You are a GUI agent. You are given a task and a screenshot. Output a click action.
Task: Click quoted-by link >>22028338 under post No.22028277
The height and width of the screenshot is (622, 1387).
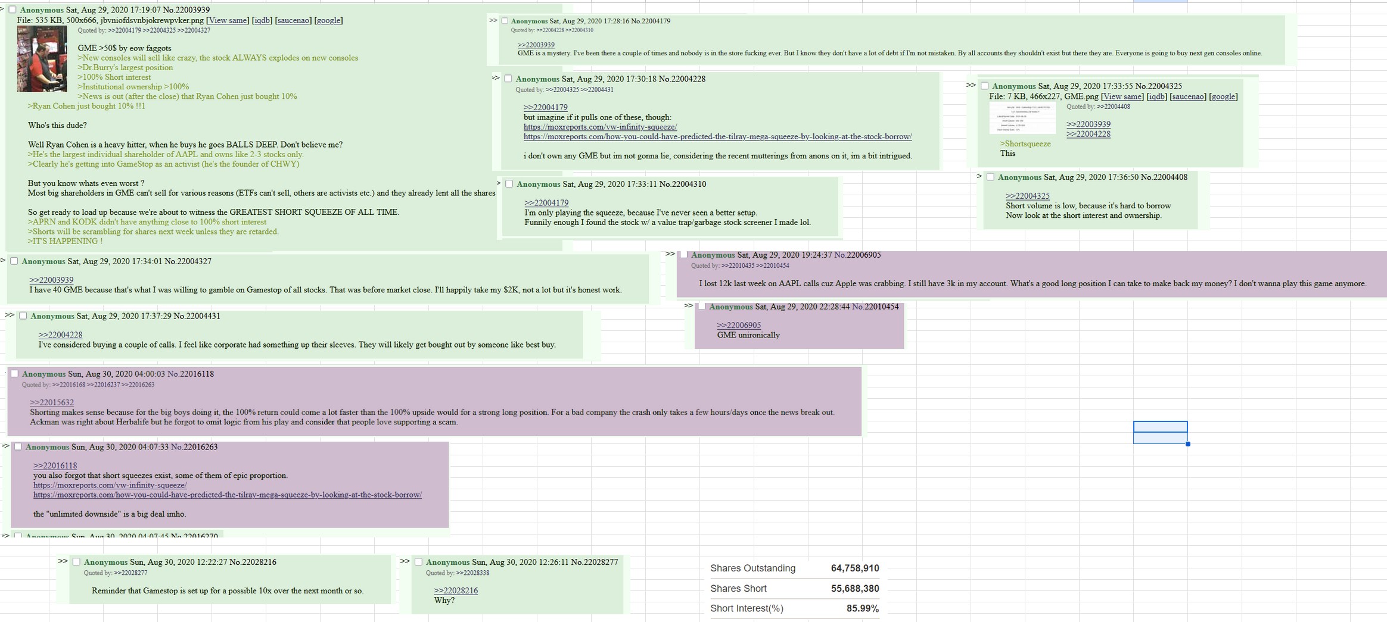coord(472,573)
